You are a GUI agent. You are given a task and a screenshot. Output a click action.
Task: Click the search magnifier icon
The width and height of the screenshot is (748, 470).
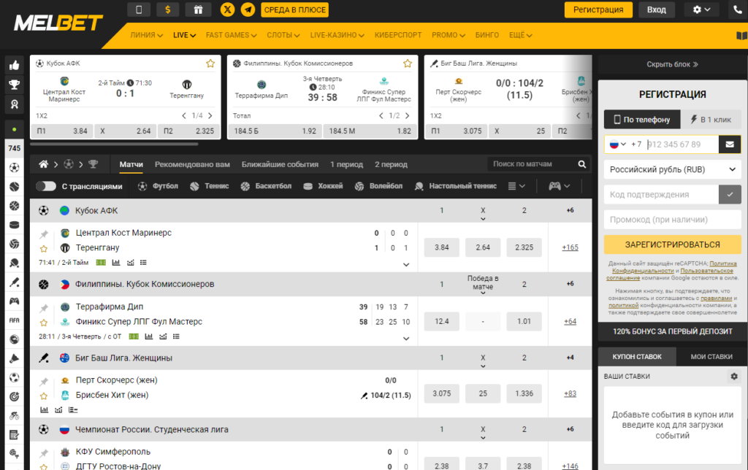click(x=582, y=164)
